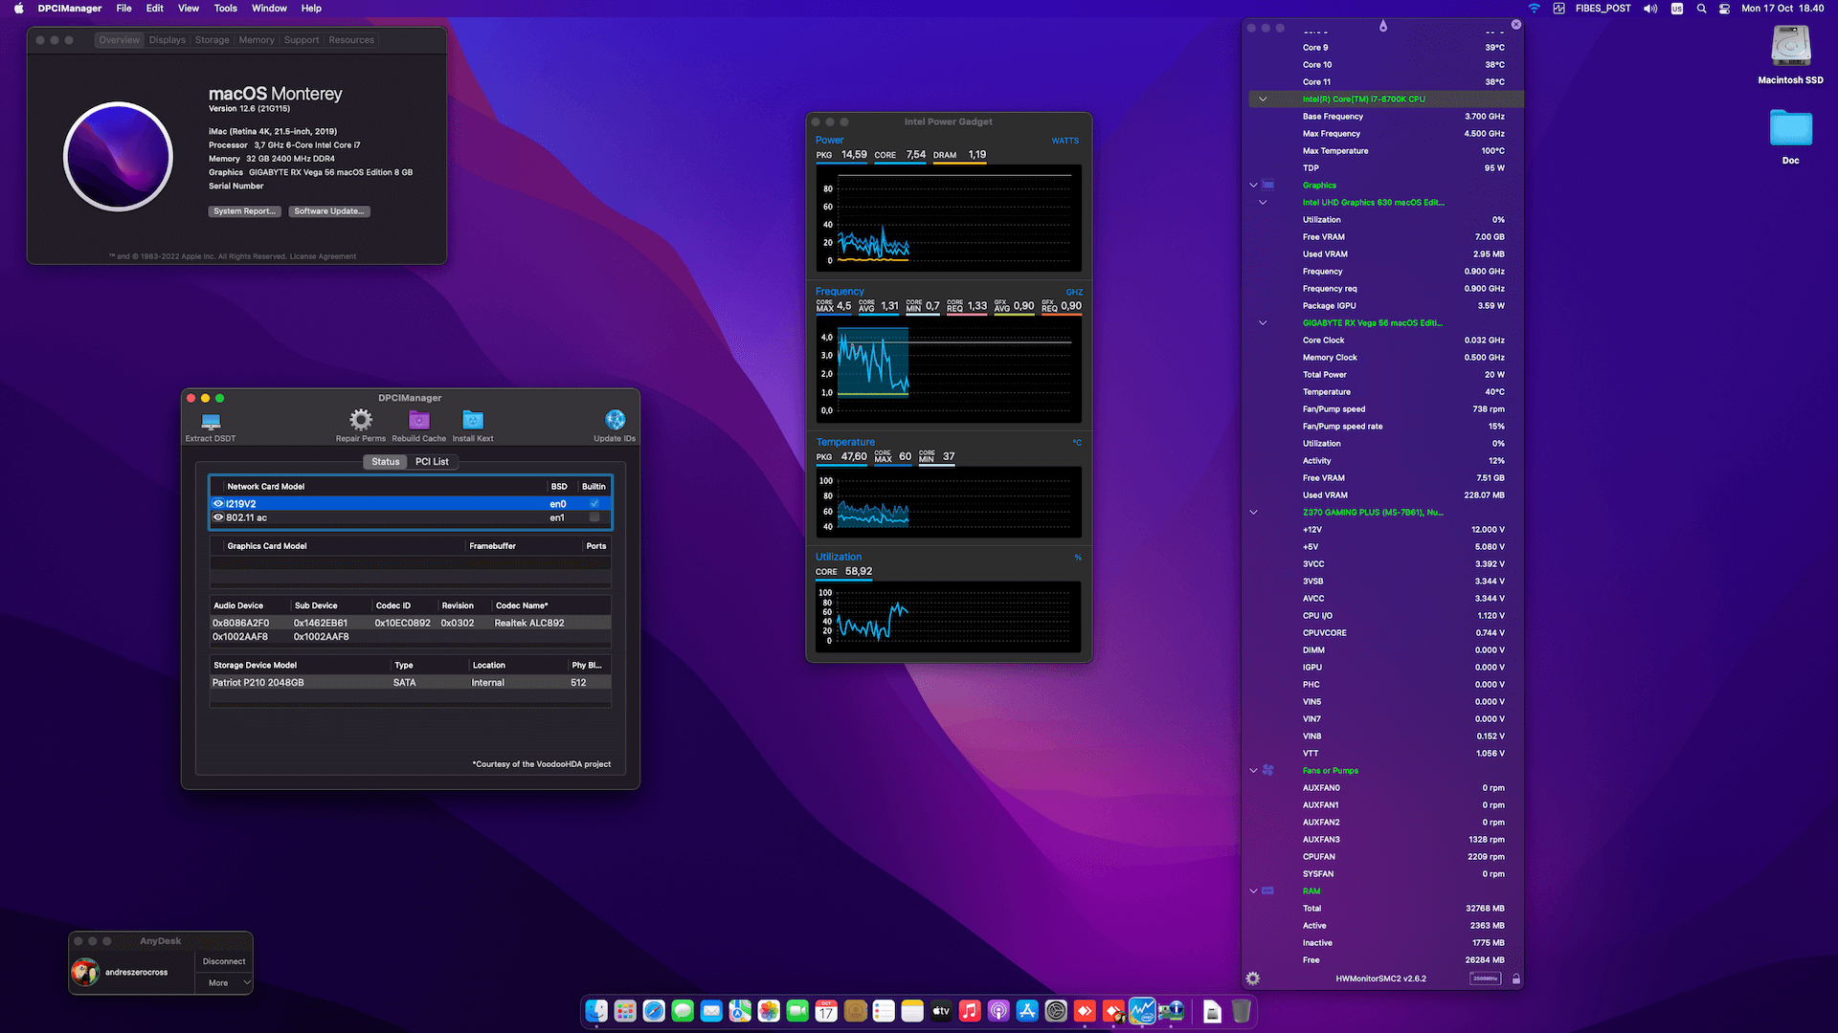Open Control Center in the menu bar

1724,9
